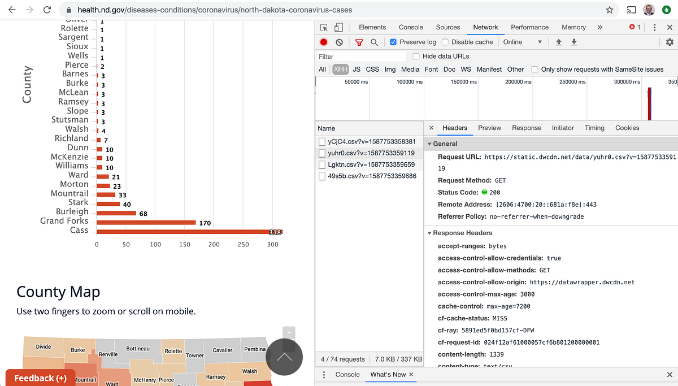Open the Preview tab of the request
Image resolution: width=678 pixels, height=386 pixels.
(x=489, y=128)
